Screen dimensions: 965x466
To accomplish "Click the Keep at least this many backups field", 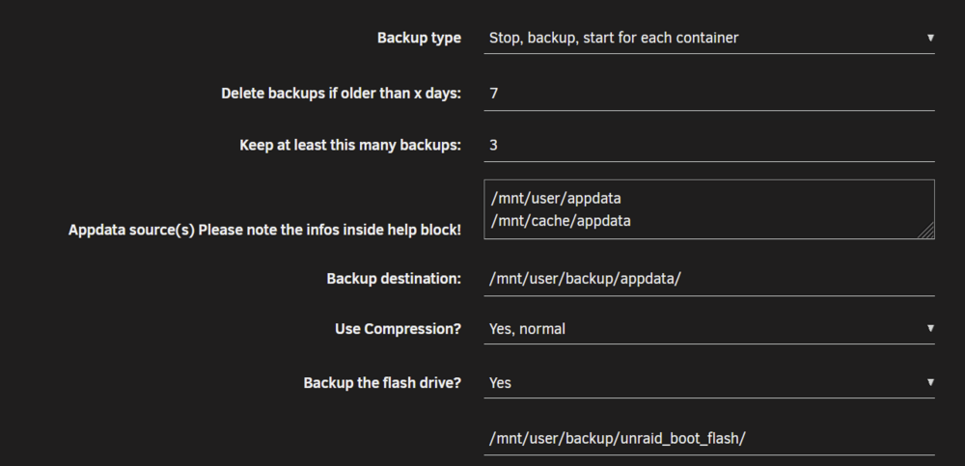I will (709, 146).
